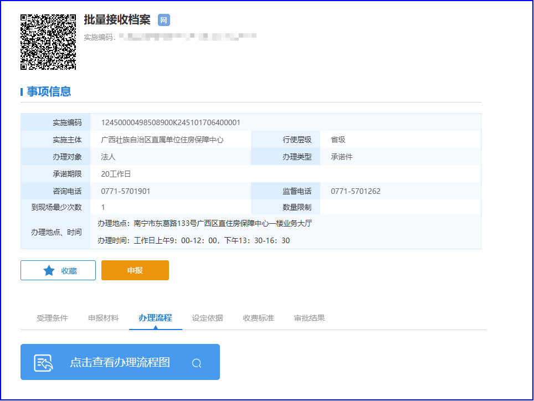The height and width of the screenshot is (401, 534).
Task: Click the 咨询电话 number 0771-5701901
Action: (125, 191)
